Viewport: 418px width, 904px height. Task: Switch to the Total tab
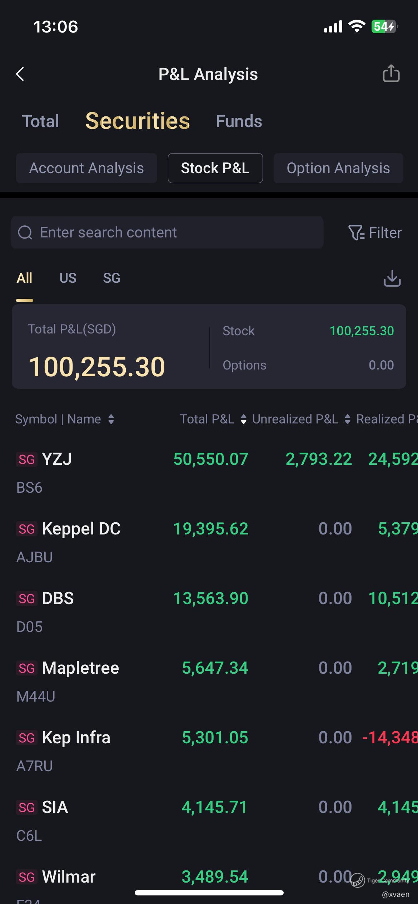tap(41, 121)
